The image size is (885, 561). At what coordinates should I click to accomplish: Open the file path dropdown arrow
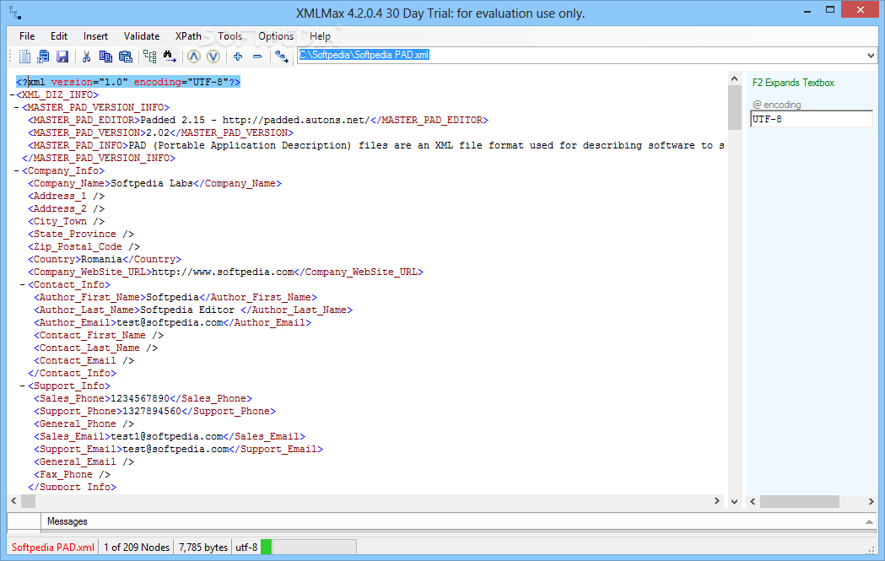tap(871, 56)
